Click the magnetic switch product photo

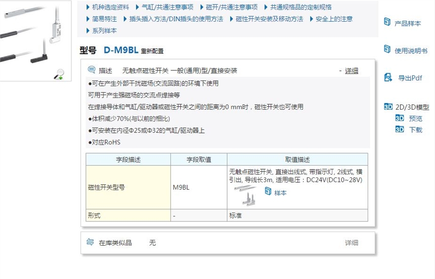tap(31, 36)
